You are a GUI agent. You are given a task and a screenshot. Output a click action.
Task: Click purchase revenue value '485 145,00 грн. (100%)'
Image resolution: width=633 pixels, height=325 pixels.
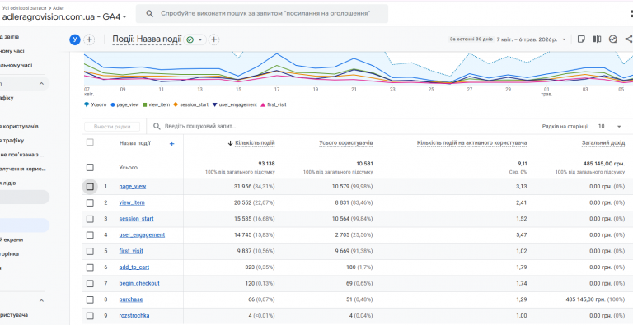point(595,299)
